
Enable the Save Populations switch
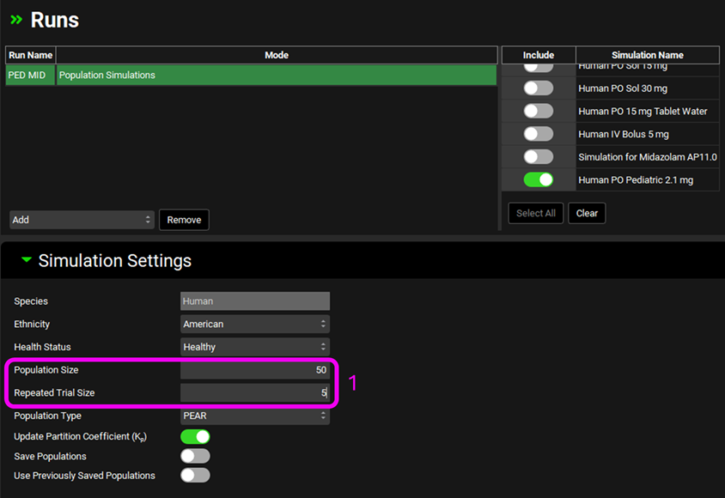tap(195, 456)
